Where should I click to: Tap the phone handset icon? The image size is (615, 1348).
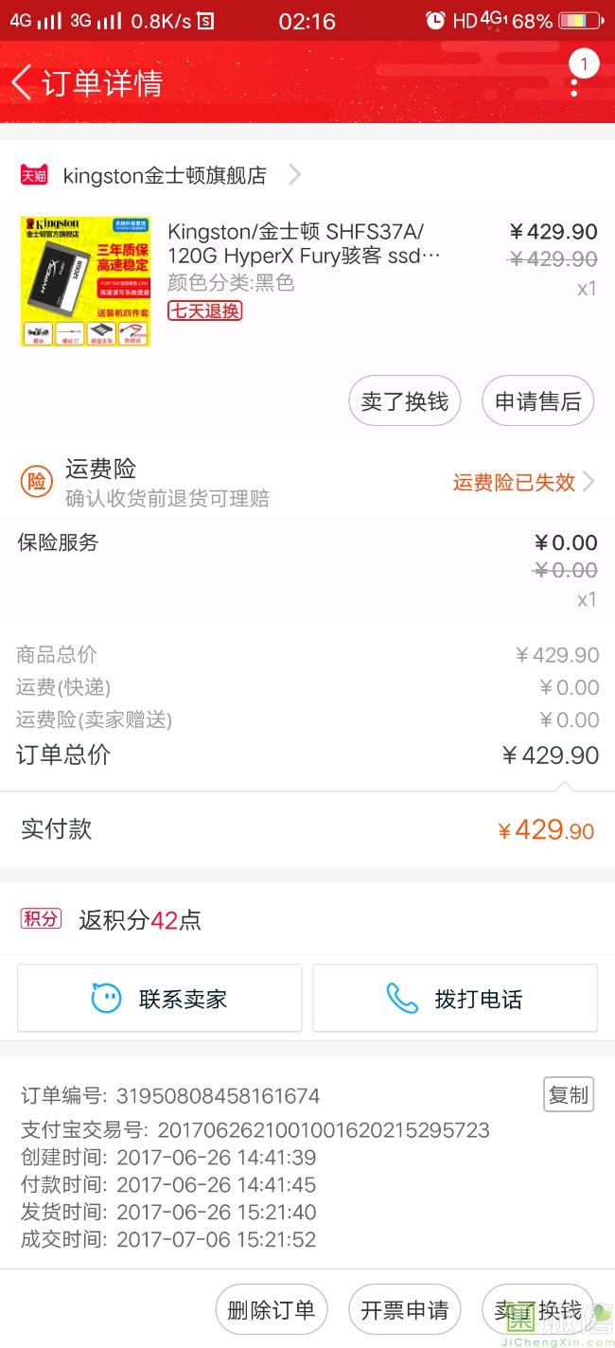tap(402, 998)
